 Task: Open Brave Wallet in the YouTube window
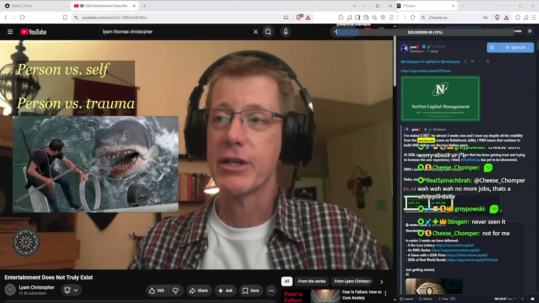coord(366,17)
